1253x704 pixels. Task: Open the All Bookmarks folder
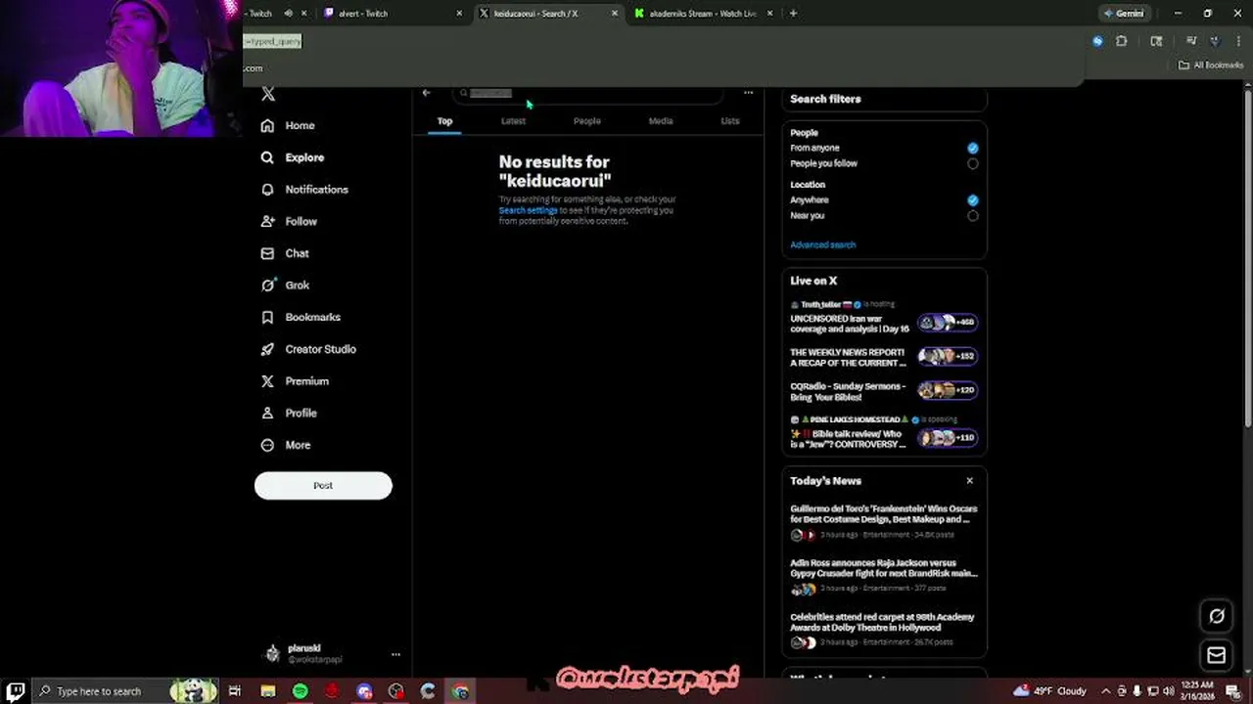click(1211, 66)
